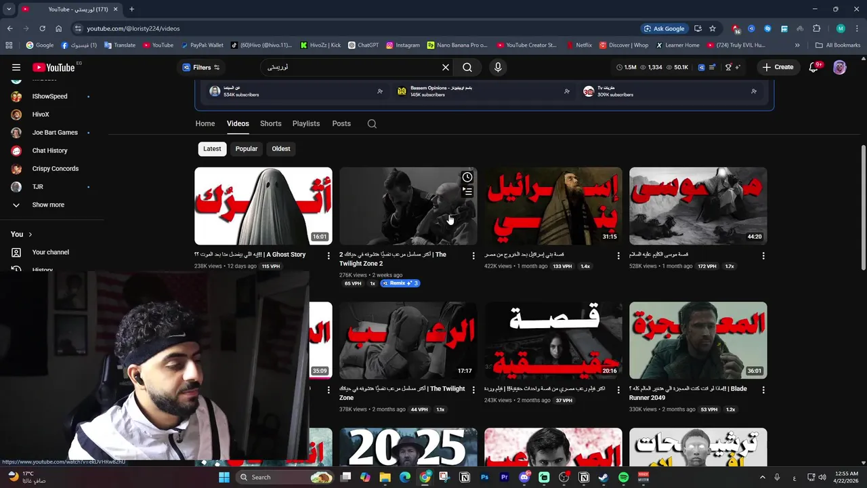Open Premiere Pro from the taskbar
The width and height of the screenshot is (867, 488).
(504, 477)
